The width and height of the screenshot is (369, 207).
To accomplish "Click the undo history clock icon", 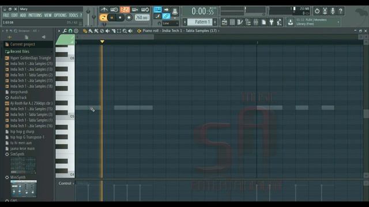I will [317, 11].
